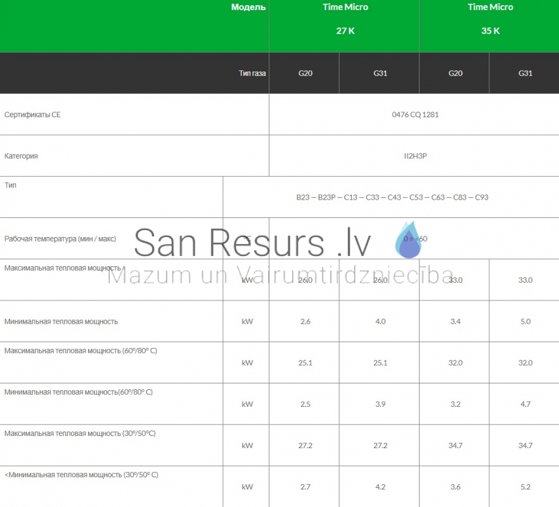Click the first 'Максимальная тепловая мощность' label
The height and width of the screenshot is (507, 559).
click(63, 268)
